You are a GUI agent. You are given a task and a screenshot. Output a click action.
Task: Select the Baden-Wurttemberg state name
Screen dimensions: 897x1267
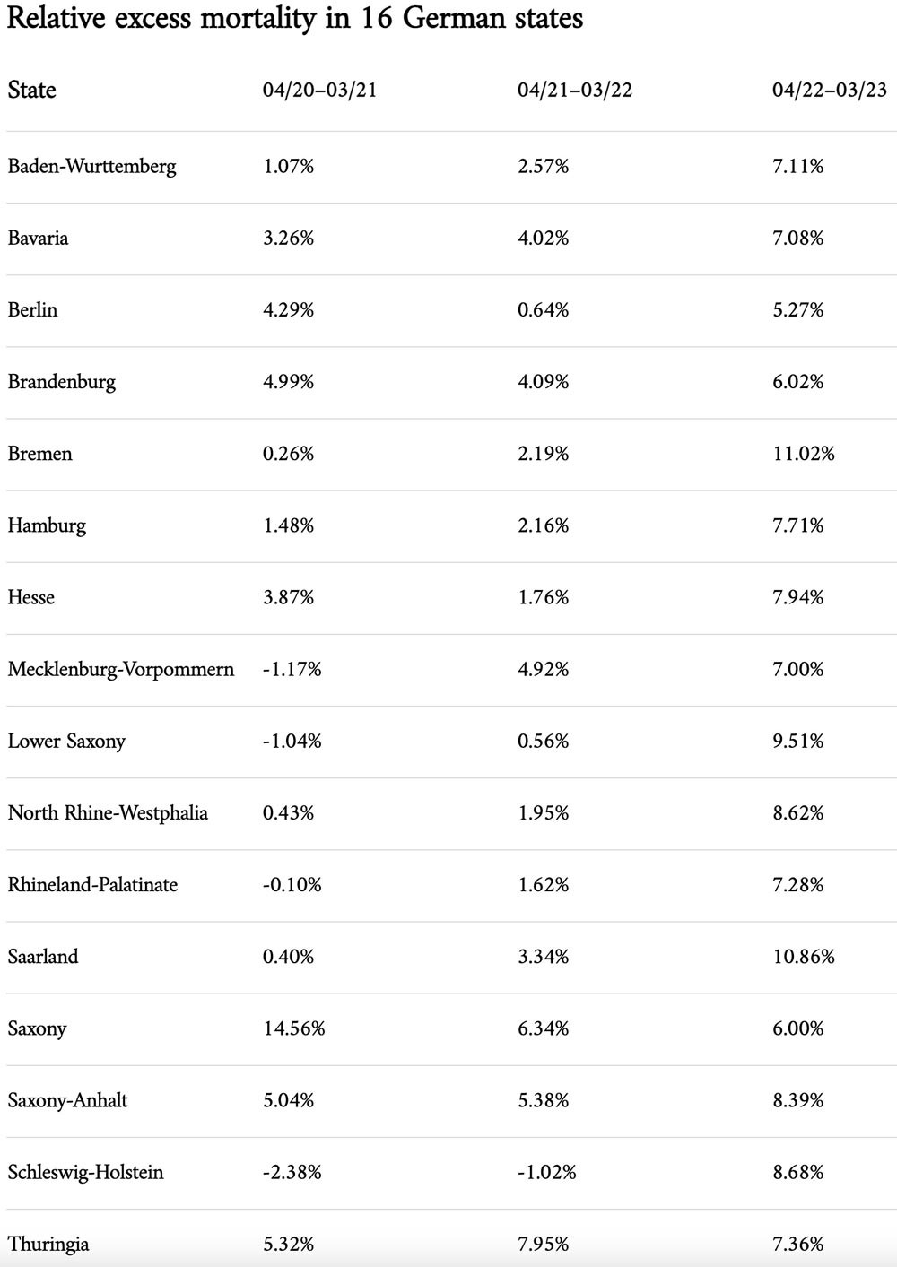point(92,167)
